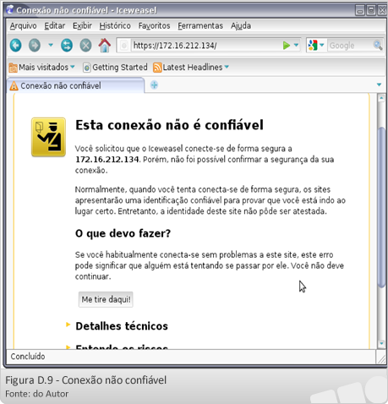Click the forward navigation arrow
Viewport: 388px width, 404px height.
tap(35, 45)
